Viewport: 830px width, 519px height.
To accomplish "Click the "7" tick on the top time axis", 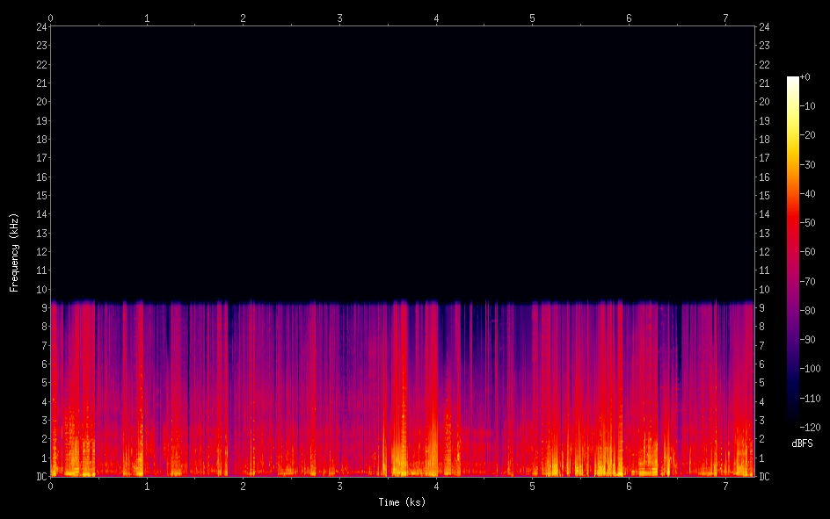I will [x=725, y=17].
